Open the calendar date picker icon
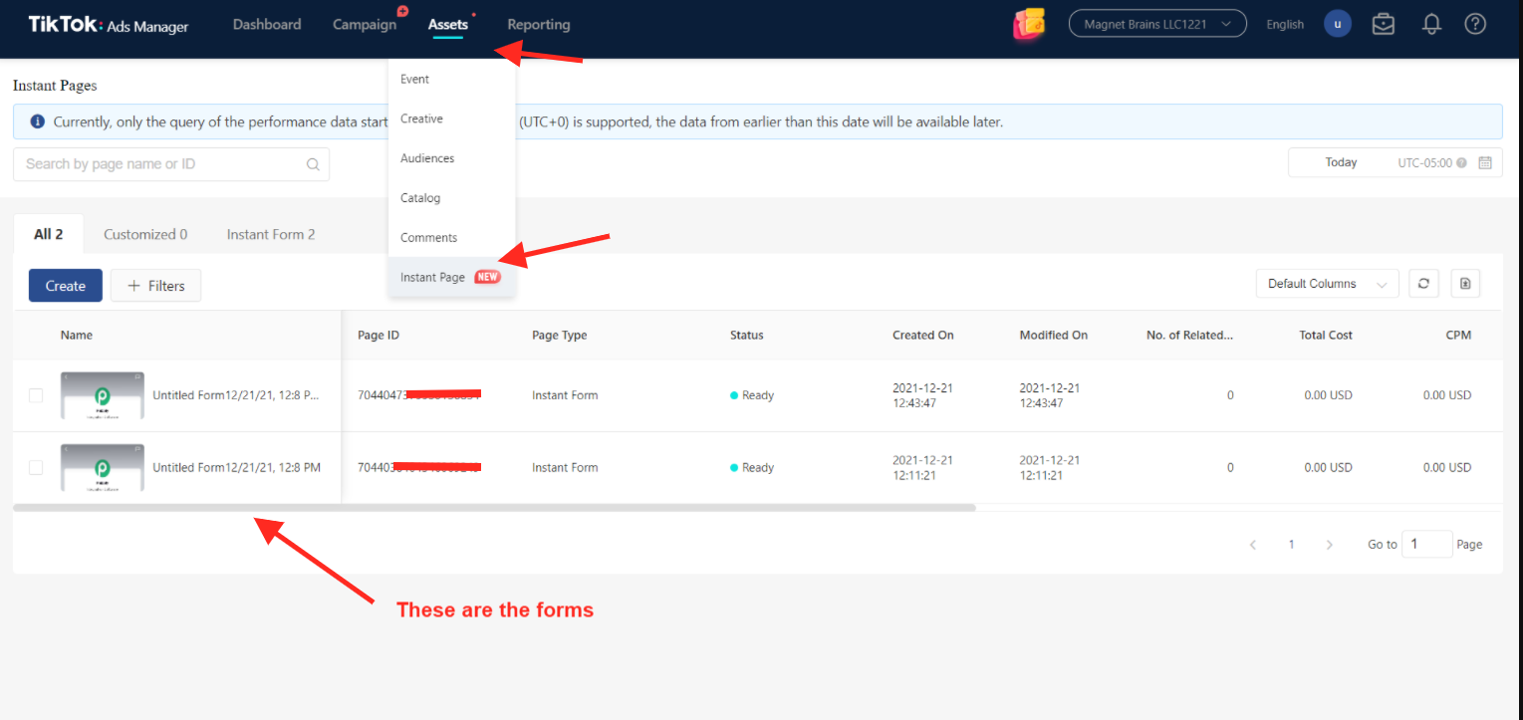This screenshot has height=720, width=1523. [x=1485, y=162]
